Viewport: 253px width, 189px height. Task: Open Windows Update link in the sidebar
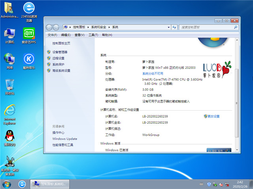click(65, 139)
